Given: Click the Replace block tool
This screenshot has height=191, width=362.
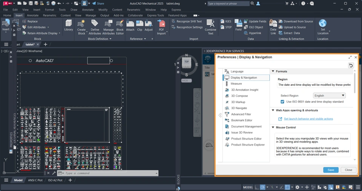Looking at the screenshot, I should tap(30, 21).
